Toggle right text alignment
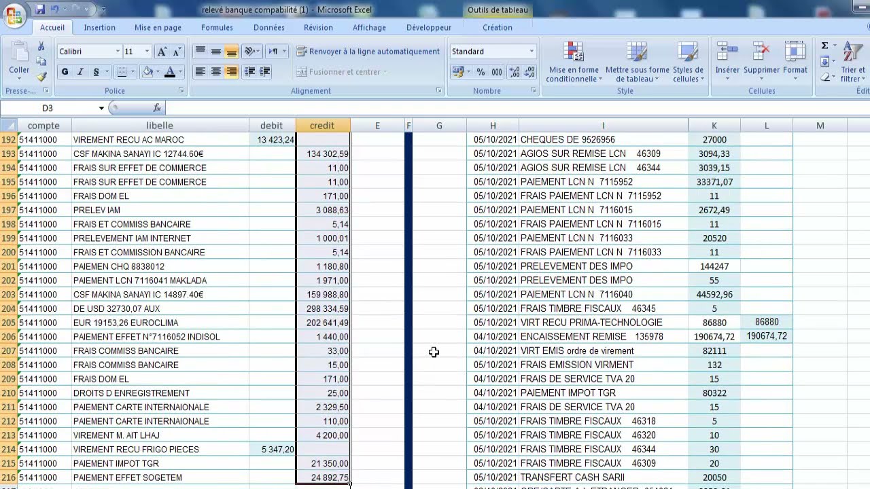The width and height of the screenshot is (870, 489). [x=232, y=72]
